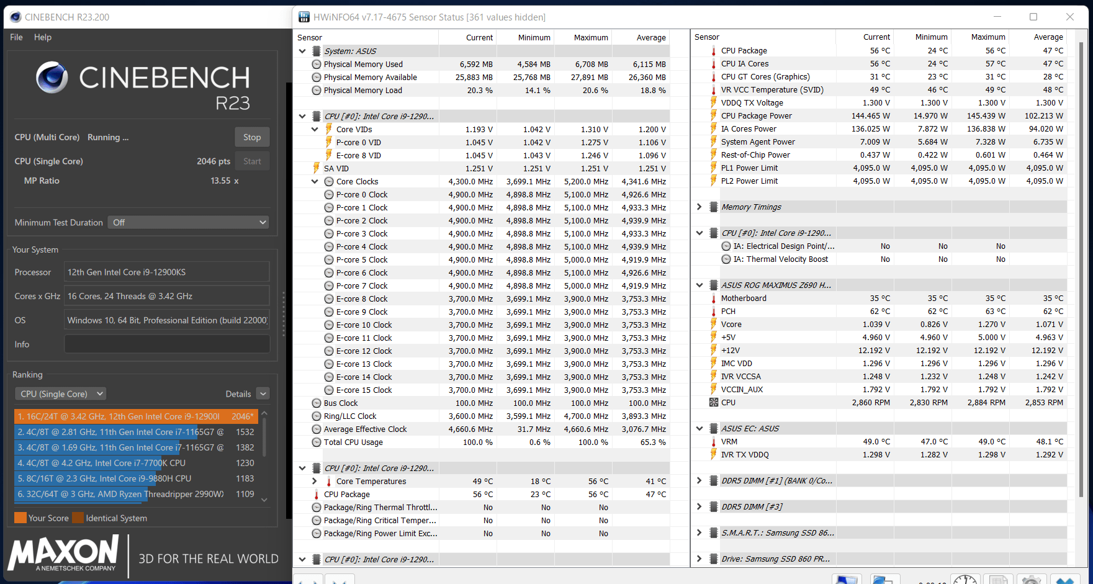
Task: Expand the DDR5 DIMM [#1] group
Action: pyautogui.click(x=699, y=481)
